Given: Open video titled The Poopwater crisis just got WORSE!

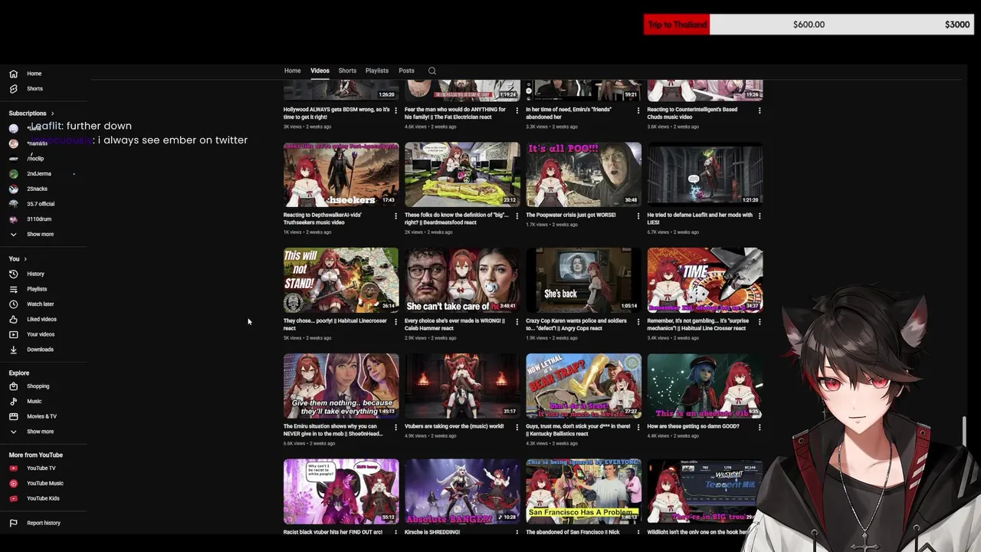Looking at the screenshot, I should pyautogui.click(x=571, y=215).
